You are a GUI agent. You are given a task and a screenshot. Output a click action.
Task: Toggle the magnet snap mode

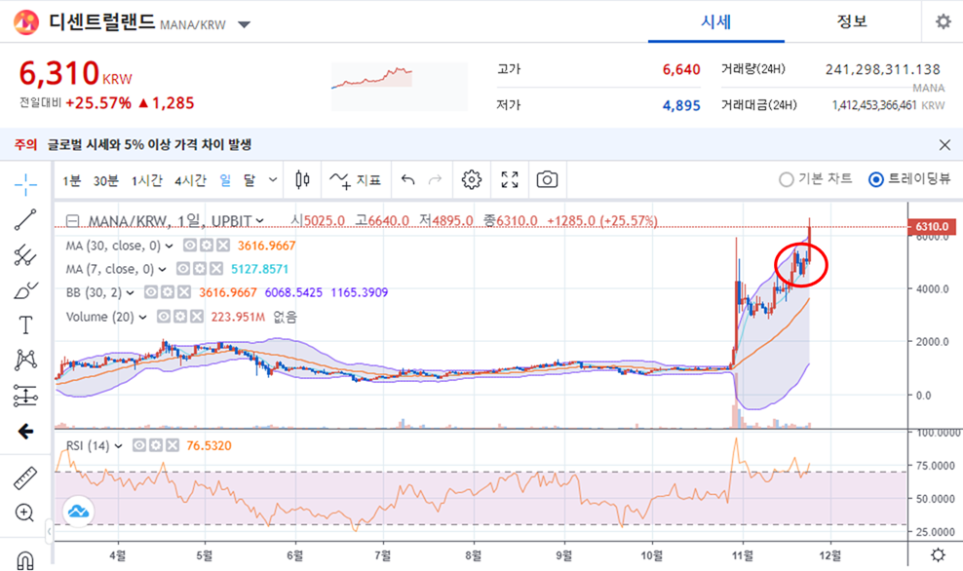(25, 560)
